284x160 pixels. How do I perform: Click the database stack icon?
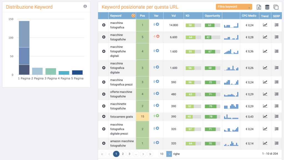click(x=267, y=7)
